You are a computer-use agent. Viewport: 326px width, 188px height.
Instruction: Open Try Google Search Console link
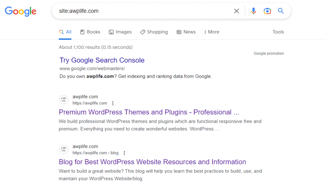click(102, 60)
